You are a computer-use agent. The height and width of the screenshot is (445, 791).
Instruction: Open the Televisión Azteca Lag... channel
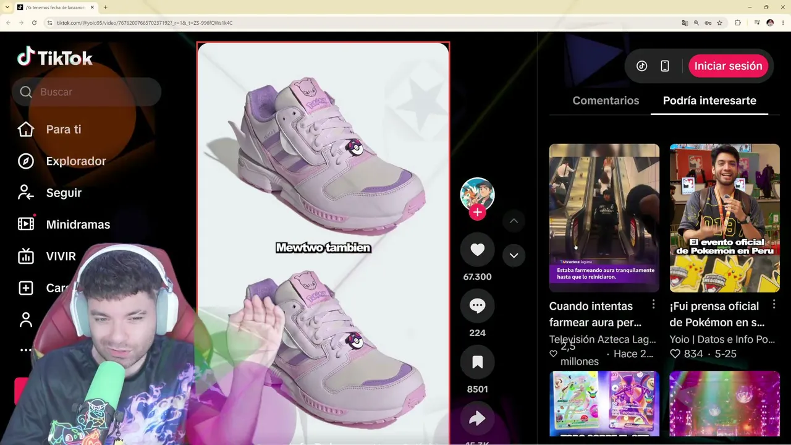click(603, 339)
